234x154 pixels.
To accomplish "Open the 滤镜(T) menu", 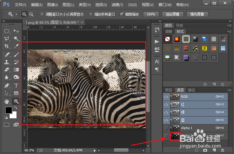I will pyautogui.click(x=117, y=5).
